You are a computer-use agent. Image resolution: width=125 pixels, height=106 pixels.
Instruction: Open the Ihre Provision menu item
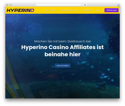point(51,10)
